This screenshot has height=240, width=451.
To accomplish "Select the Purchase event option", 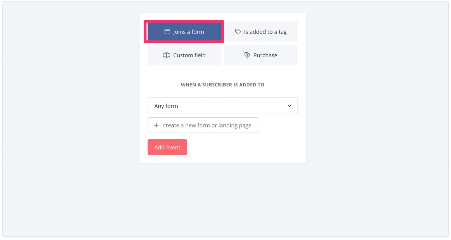I will [261, 55].
